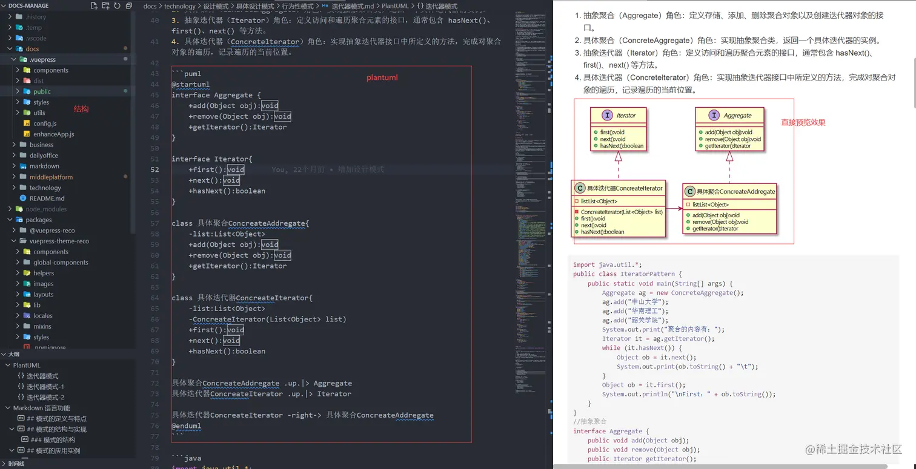
Task: Click the @enduml line in editor
Action: tap(186, 425)
